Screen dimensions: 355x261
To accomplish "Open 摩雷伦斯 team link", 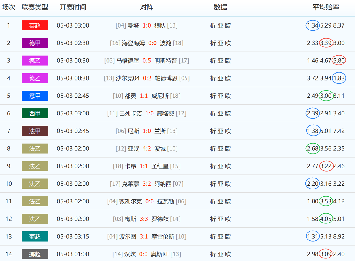I will click(163, 236).
